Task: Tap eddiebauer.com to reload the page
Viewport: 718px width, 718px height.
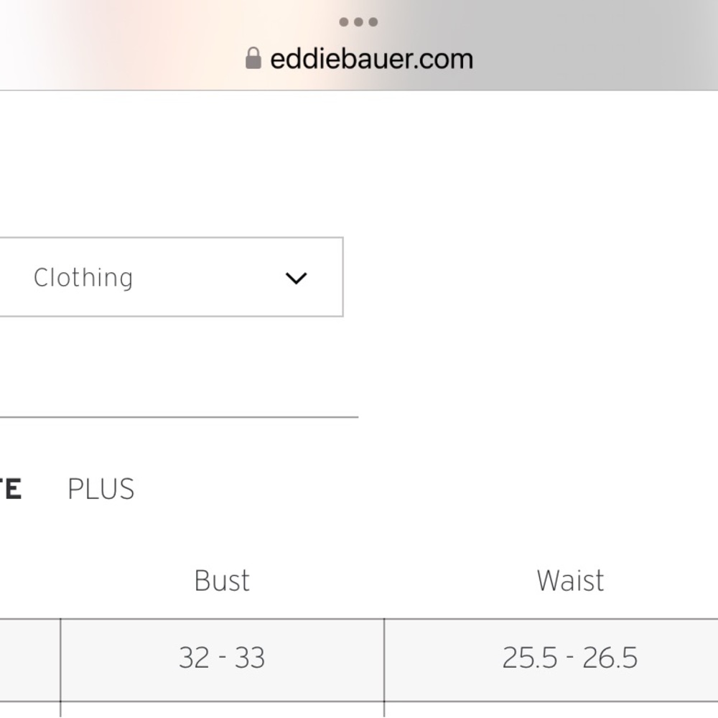Action: 370,57
